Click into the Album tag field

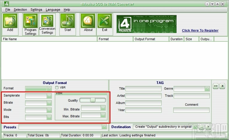(143, 103)
